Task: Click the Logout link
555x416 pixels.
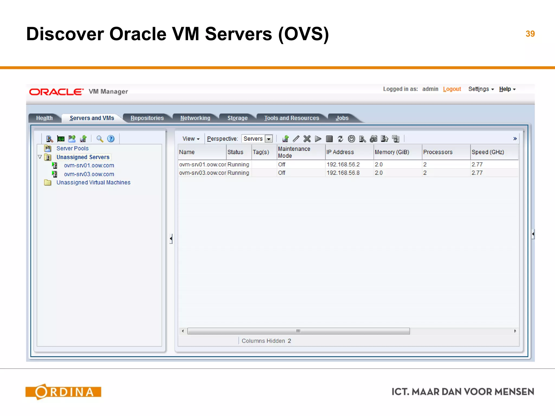Action: coord(452,89)
